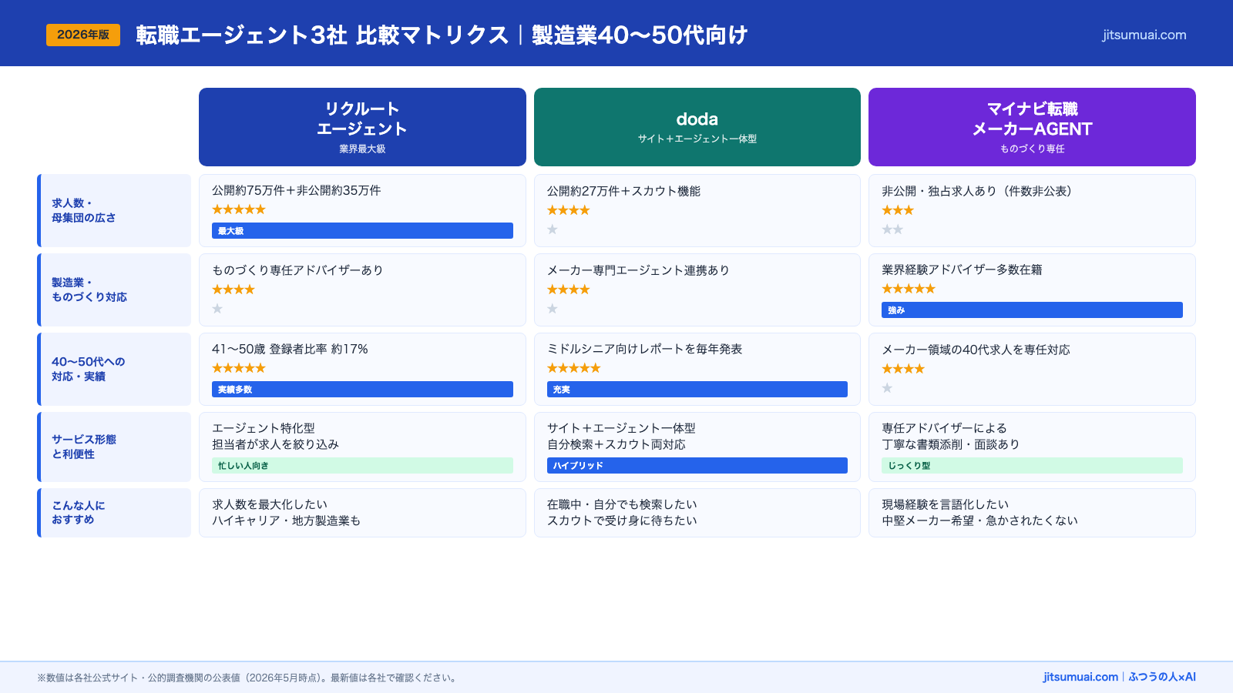Open the jitsumuai.com link in header
Image resolution: width=1233 pixels, height=693 pixels.
[x=1144, y=35]
